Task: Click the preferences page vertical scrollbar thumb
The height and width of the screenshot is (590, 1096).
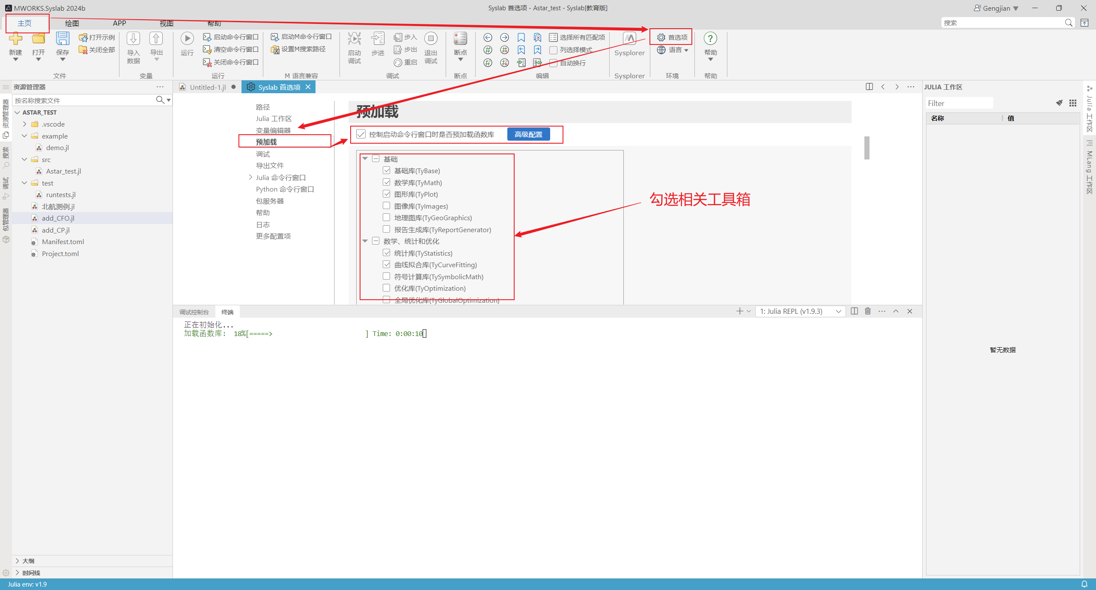Action: 867,148
